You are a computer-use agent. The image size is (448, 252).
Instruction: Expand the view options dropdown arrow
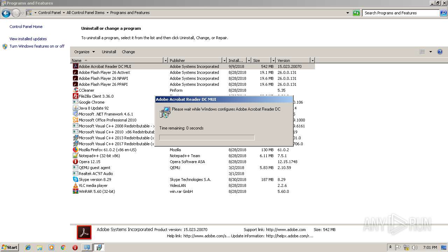click(x=430, y=52)
